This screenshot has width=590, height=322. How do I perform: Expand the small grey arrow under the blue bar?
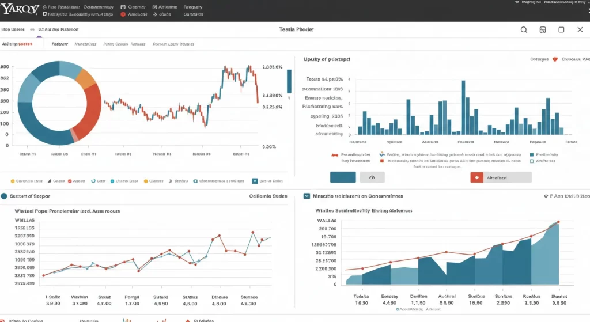[x=289, y=98]
